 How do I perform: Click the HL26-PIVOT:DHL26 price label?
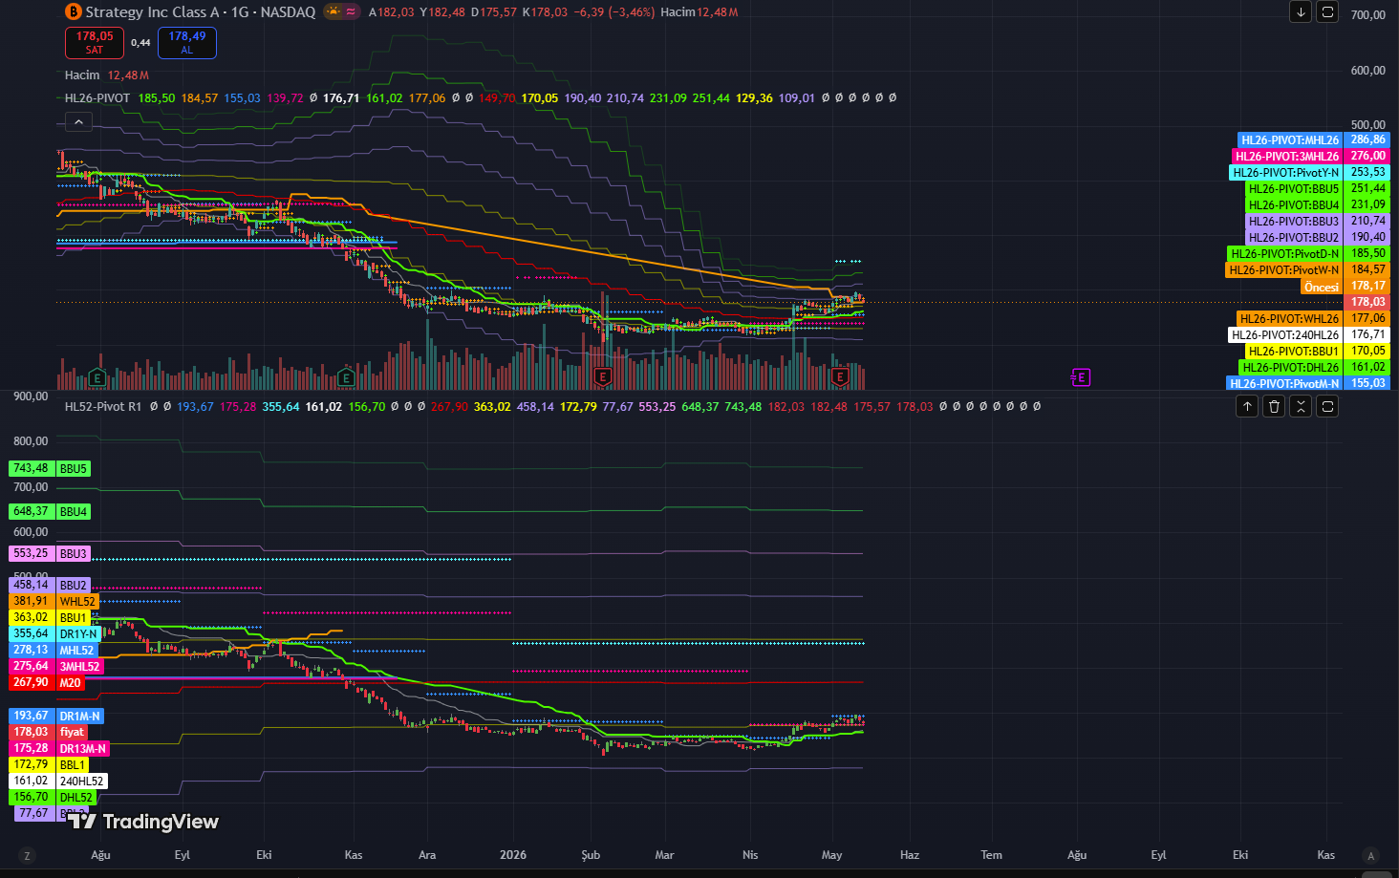[x=1313, y=368]
